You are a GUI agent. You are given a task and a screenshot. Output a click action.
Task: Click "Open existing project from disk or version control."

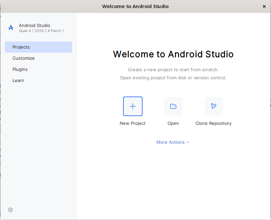[173, 78]
